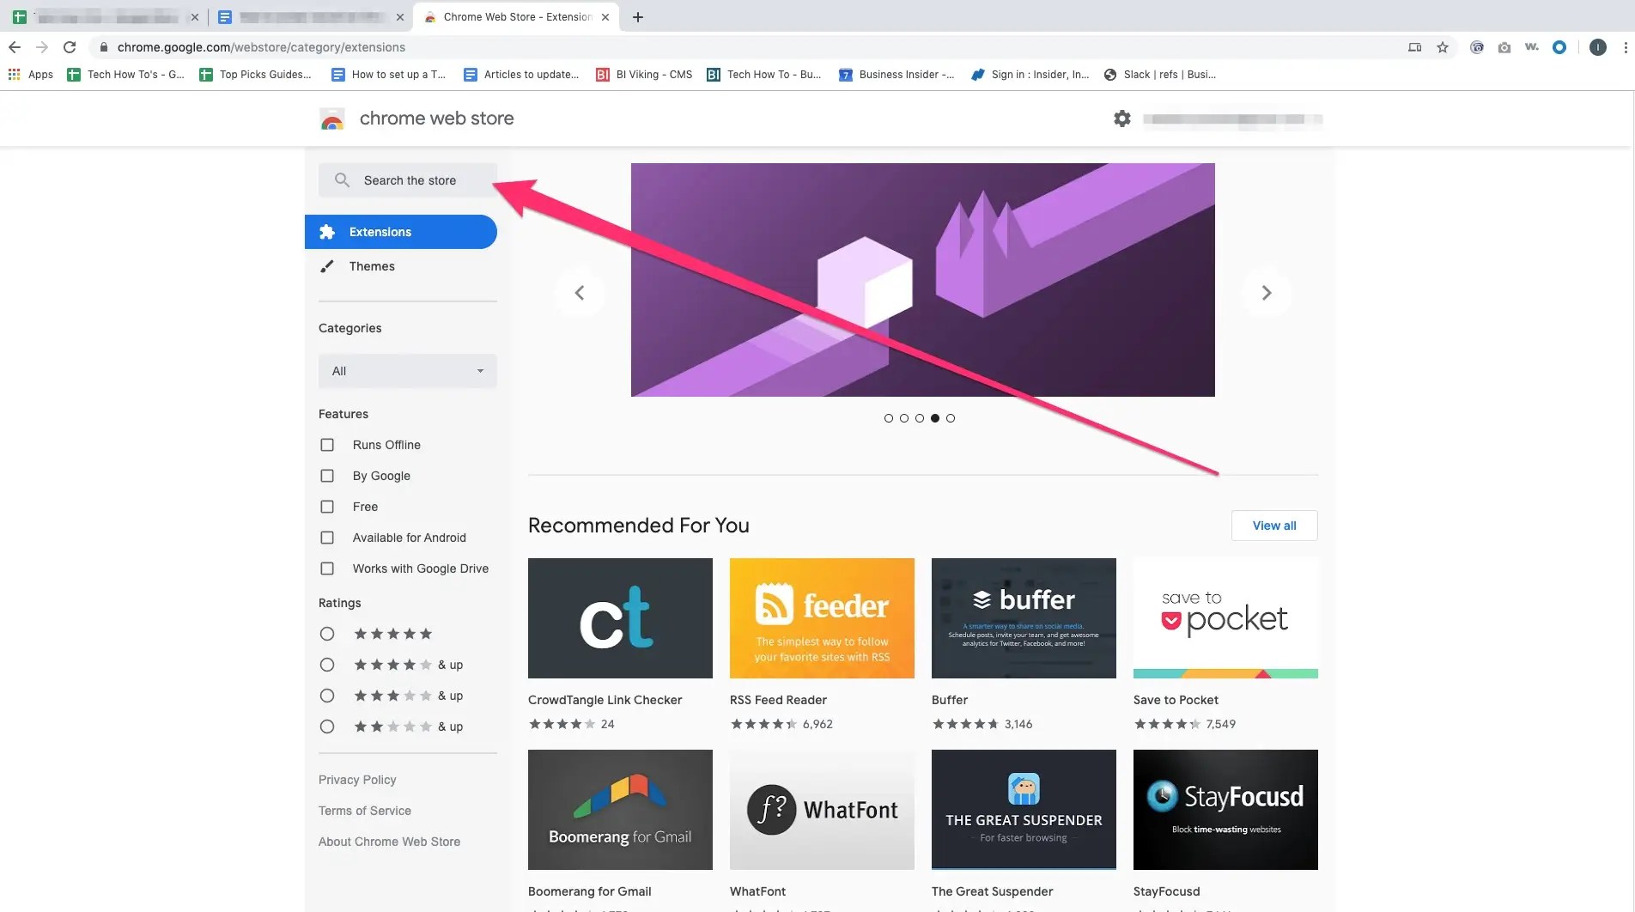This screenshot has width=1635, height=912.
Task: Select four stars & up rating
Action: [x=327, y=665]
